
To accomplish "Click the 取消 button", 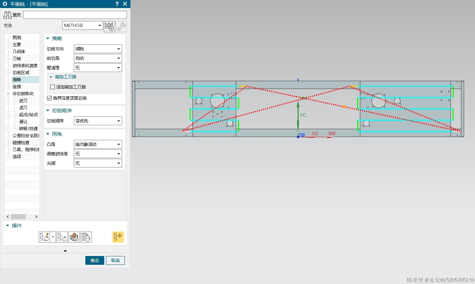I will [115, 261].
